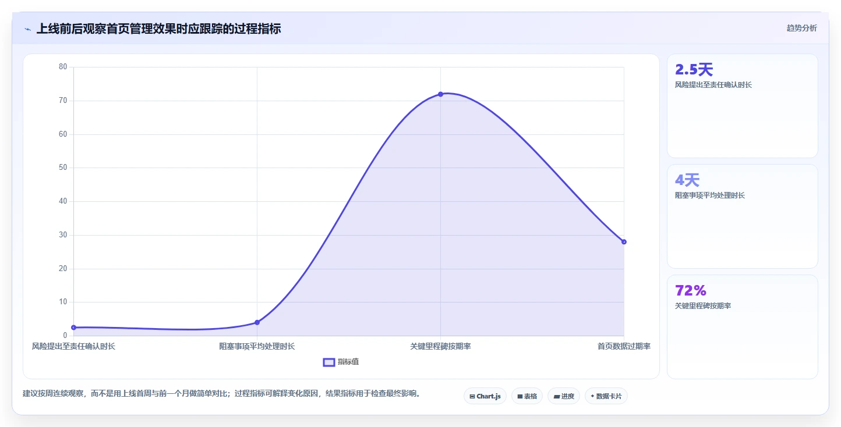Open the 4天 metric card
This screenshot has width=841, height=427.
(743, 216)
